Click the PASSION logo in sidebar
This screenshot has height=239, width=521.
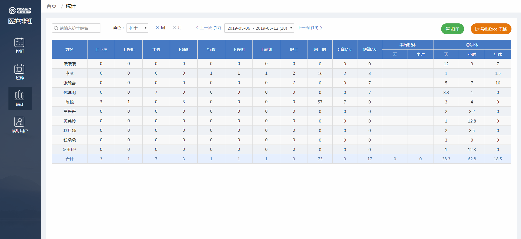coord(20,11)
